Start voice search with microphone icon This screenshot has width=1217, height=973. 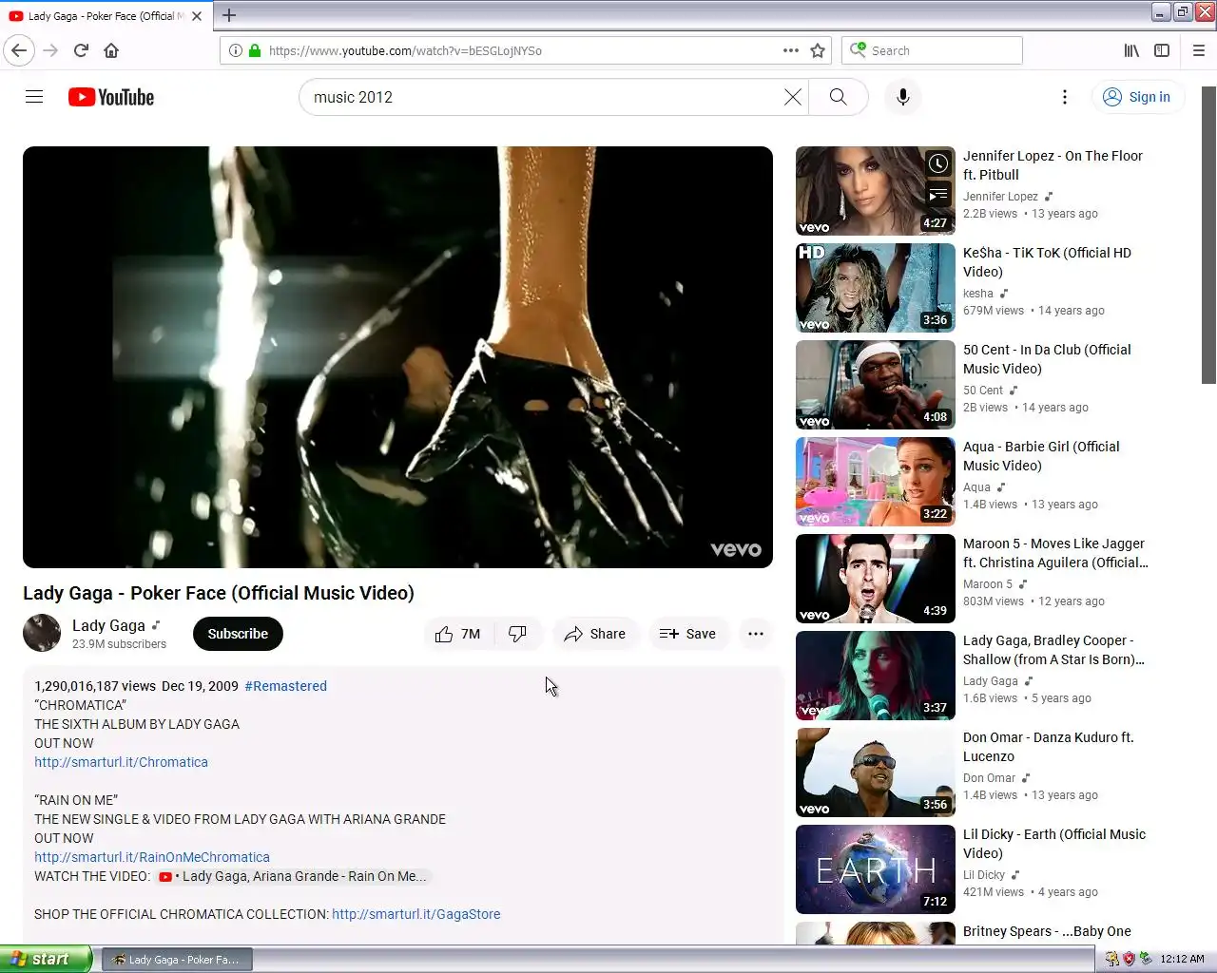coord(902,97)
